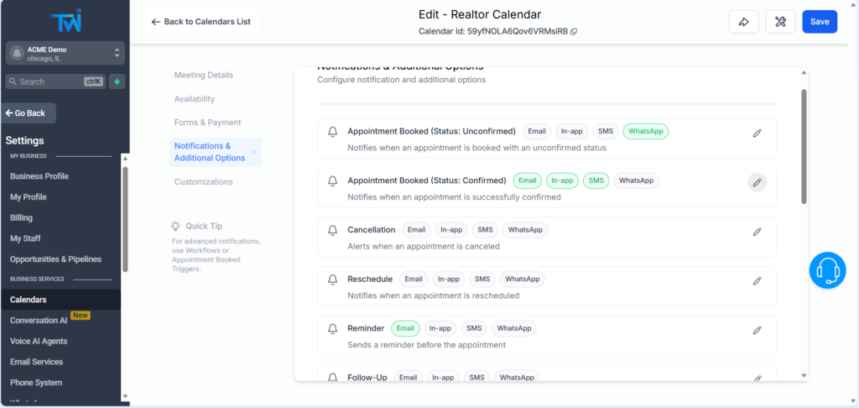Open the tools wrench icon in header
Screen dimensions: 859x408
click(x=780, y=22)
